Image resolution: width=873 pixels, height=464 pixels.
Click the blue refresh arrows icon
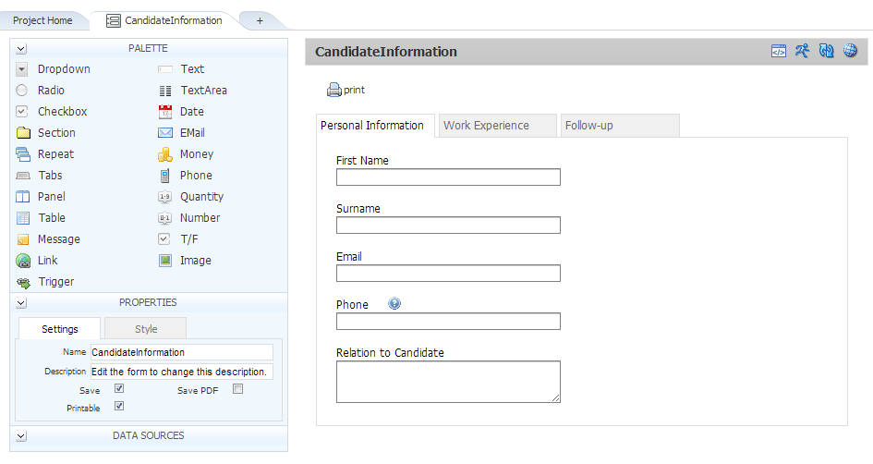tap(827, 52)
